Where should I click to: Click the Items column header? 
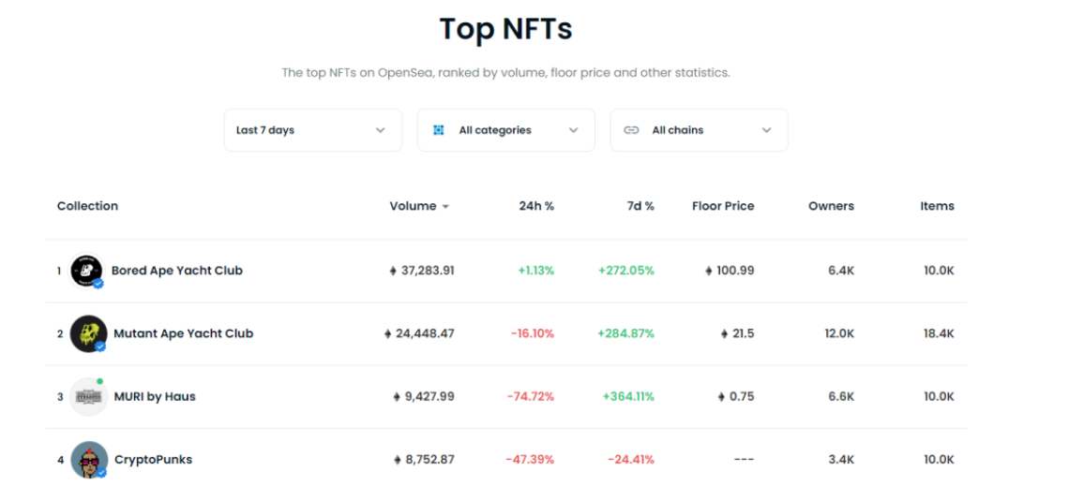click(937, 206)
